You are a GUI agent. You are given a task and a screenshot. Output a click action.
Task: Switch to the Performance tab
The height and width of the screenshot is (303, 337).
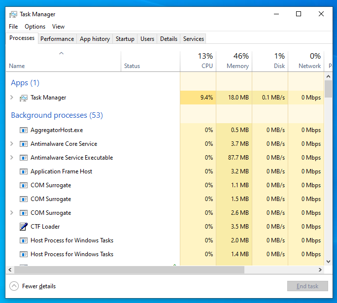tap(57, 39)
